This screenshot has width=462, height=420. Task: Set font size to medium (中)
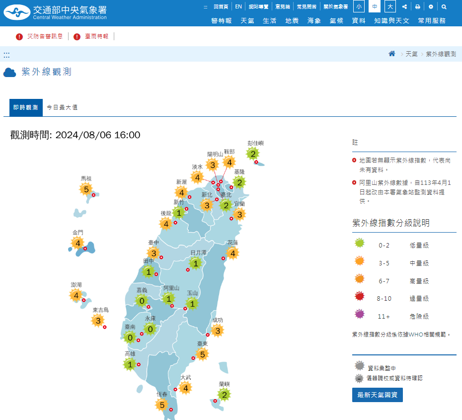point(375,6)
